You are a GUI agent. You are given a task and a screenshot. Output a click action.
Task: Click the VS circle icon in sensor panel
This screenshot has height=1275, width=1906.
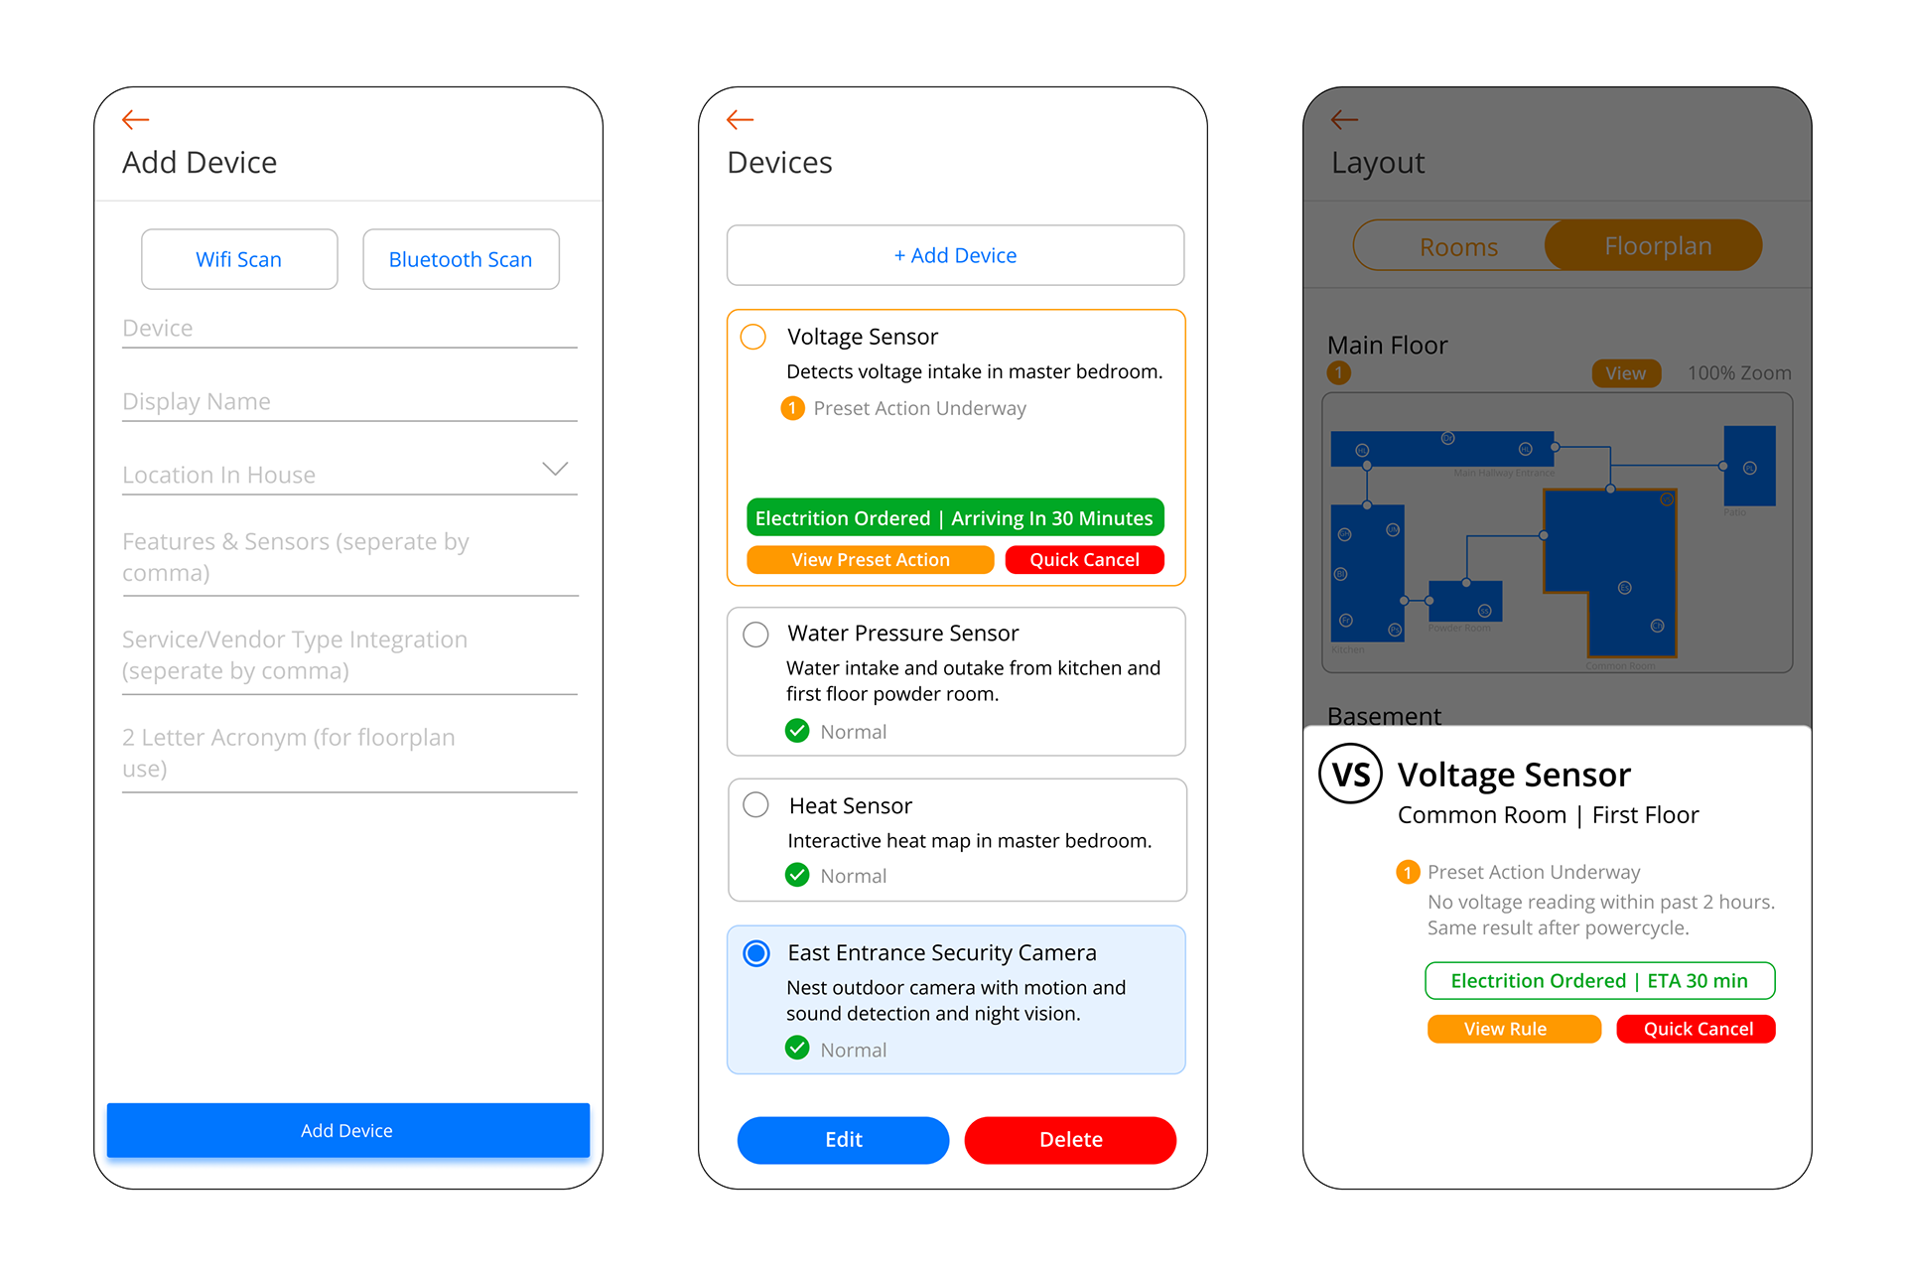1350,774
